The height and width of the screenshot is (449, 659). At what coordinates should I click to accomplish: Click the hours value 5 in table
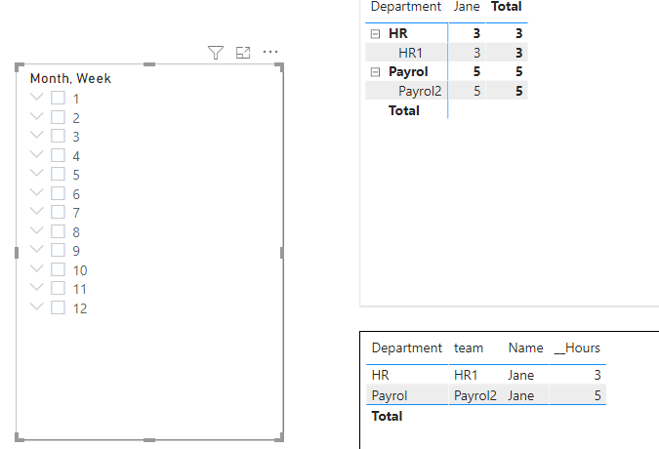click(597, 395)
